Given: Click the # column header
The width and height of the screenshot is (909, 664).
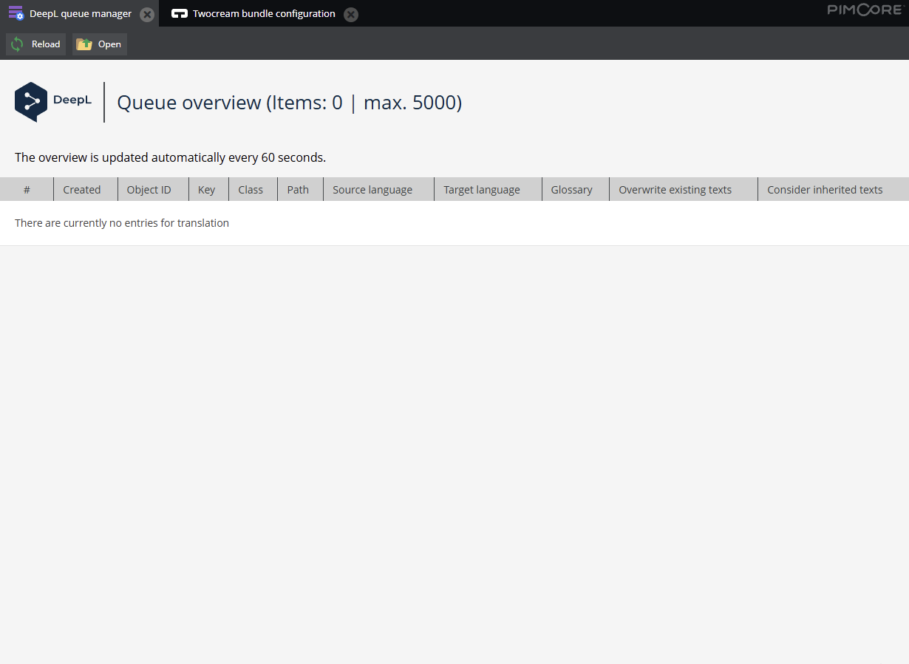Looking at the screenshot, I should [27, 190].
